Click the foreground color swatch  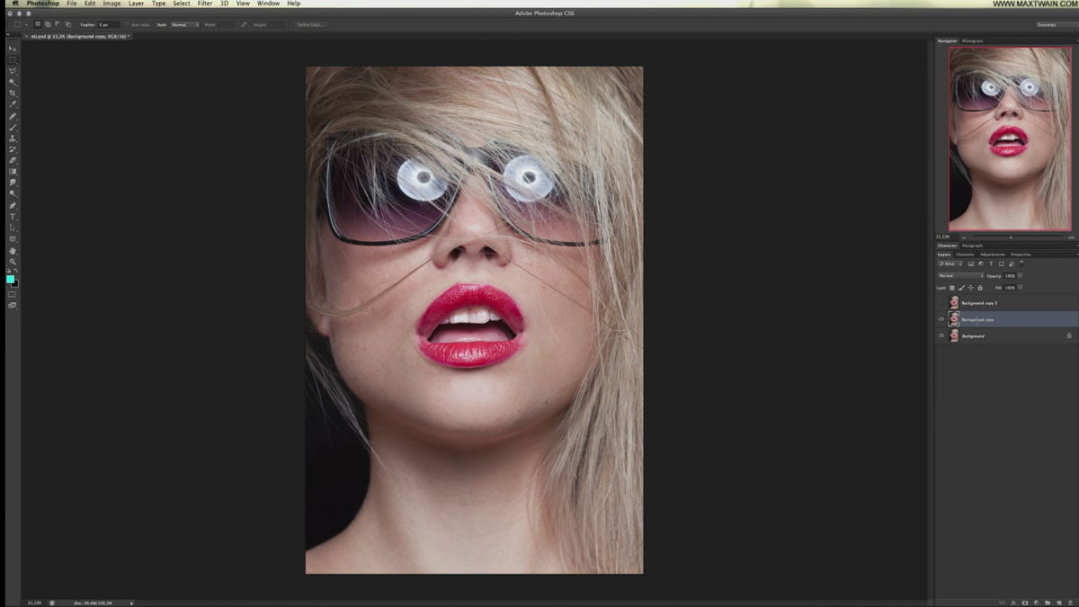[x=10, y=280]
